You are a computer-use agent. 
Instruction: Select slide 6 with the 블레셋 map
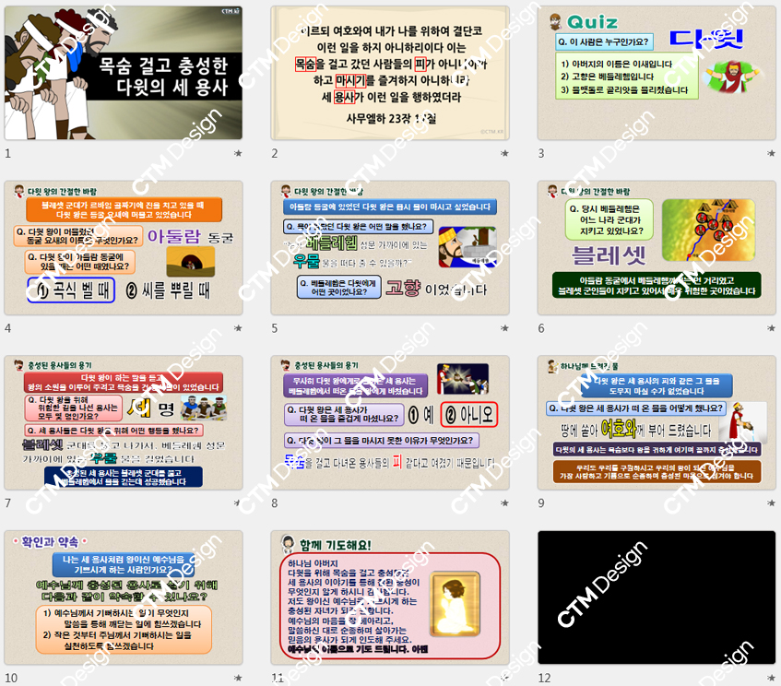[x=657, y=247]
